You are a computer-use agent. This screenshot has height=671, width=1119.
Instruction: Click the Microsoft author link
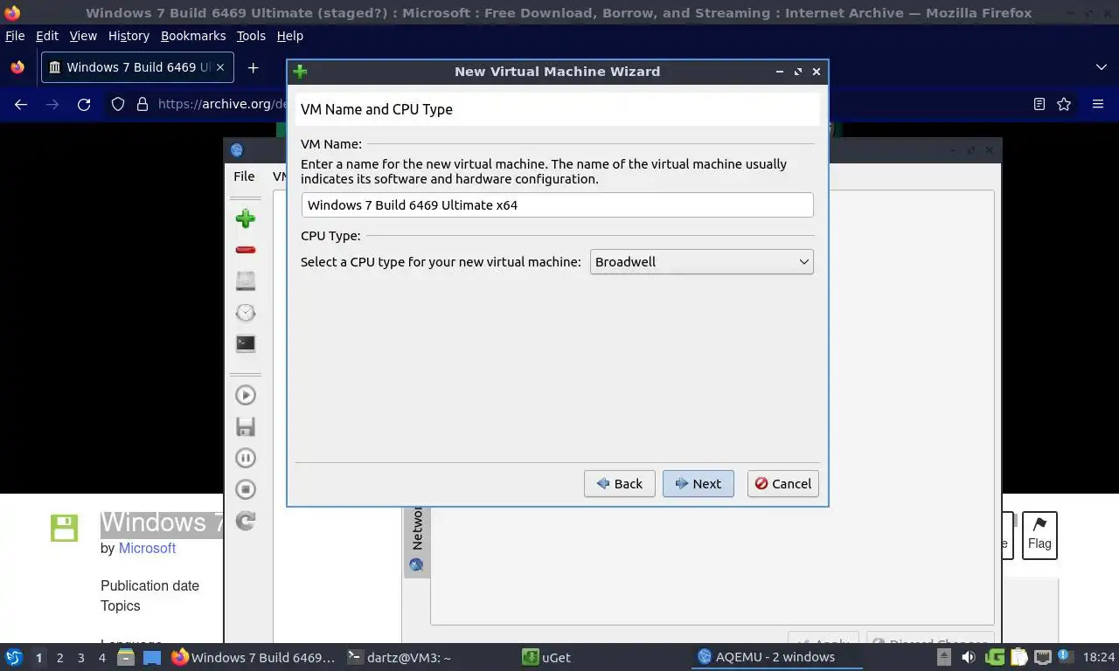point(147,548)
